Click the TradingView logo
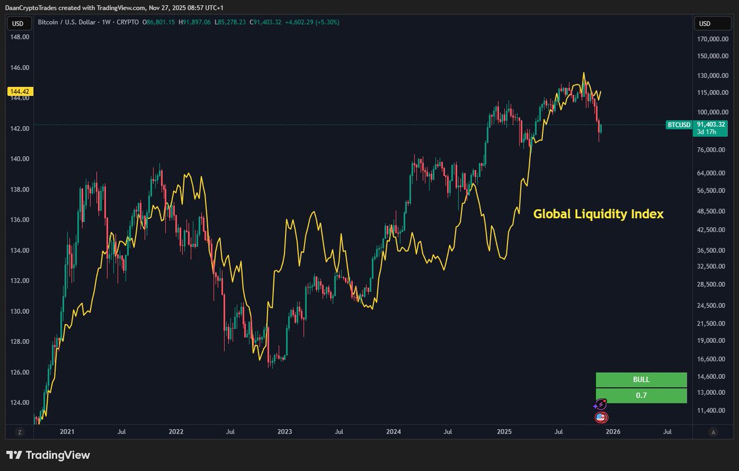The width and height of the screenshot is (739, 471). pos(49,455)
